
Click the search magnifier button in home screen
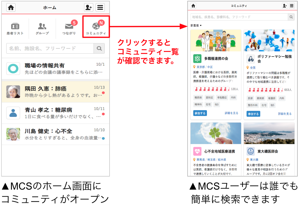coord(99,48)
